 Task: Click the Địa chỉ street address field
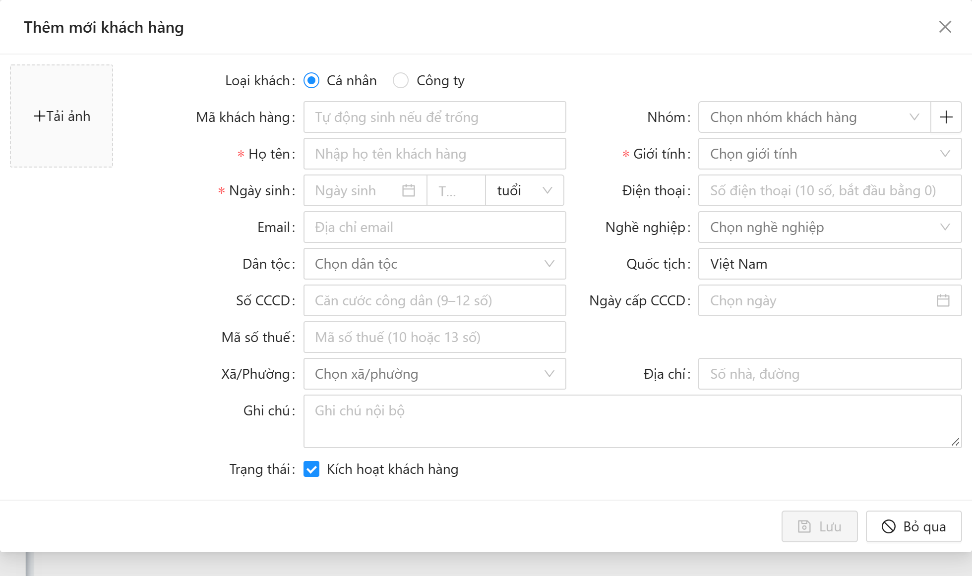click(x=830, y=374)
